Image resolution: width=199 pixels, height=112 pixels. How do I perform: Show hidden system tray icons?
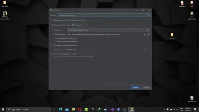164,109
